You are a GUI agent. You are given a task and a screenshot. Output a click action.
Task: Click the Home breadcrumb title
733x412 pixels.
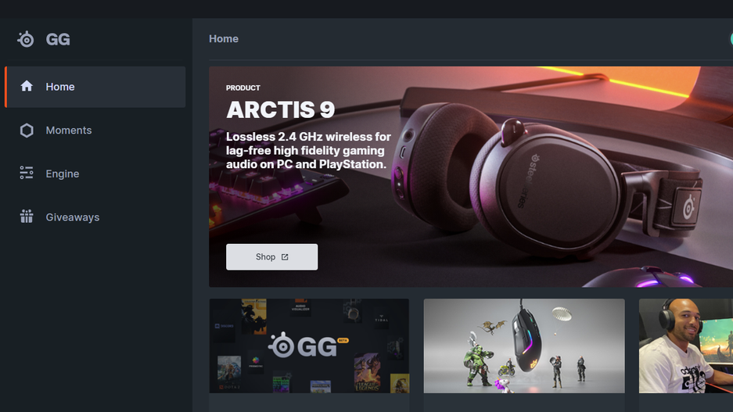[224, 39]
